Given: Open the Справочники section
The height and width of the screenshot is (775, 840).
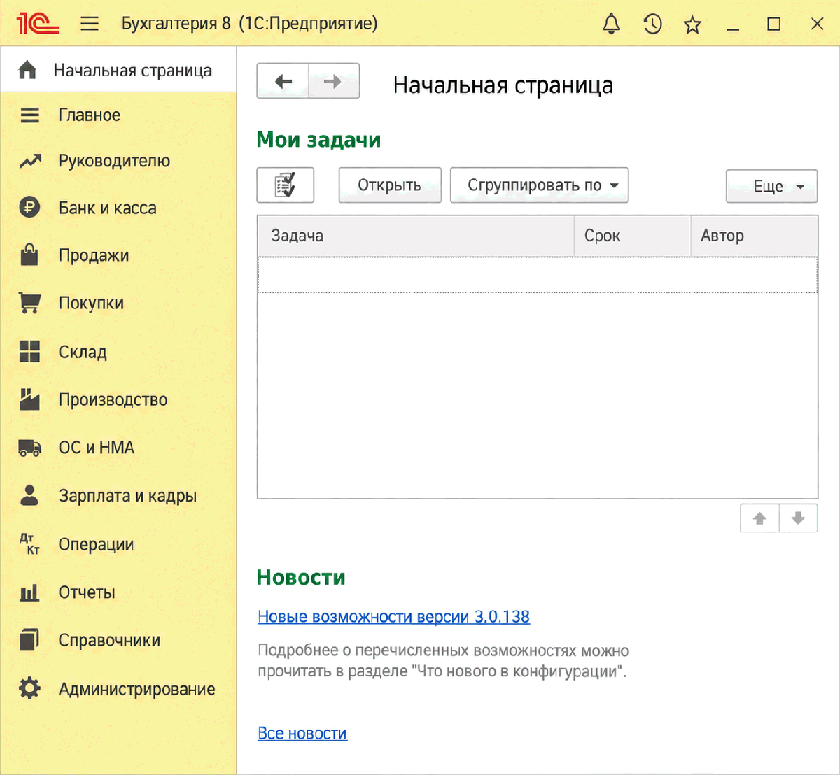Looking at the screenshot, I should tap(118, 641).
